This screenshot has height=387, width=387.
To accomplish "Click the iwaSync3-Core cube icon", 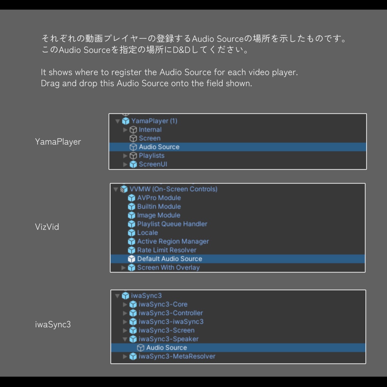I will coord(133,304).
